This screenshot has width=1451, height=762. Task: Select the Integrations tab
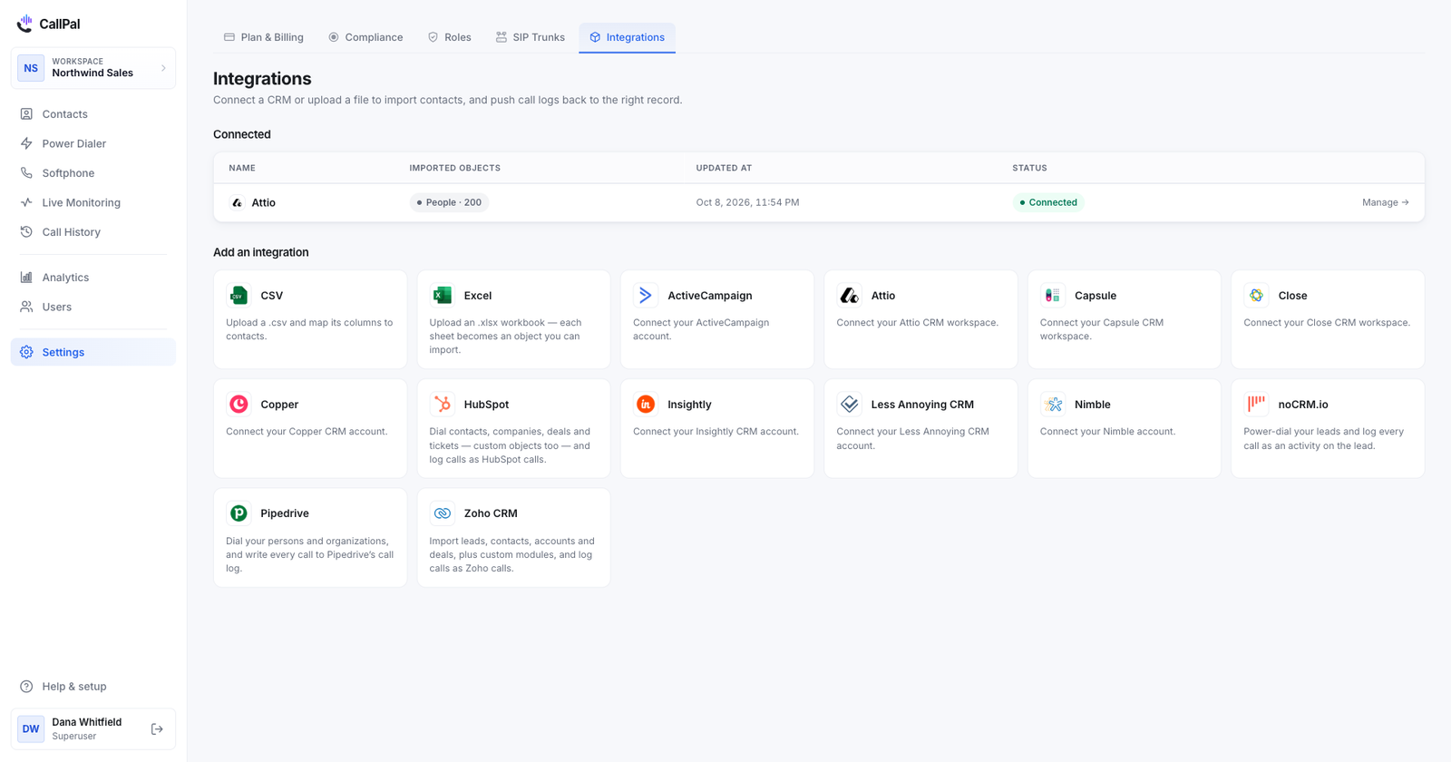point(628,37)
